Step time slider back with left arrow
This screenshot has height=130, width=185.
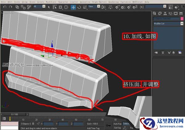tap(2, 114)
